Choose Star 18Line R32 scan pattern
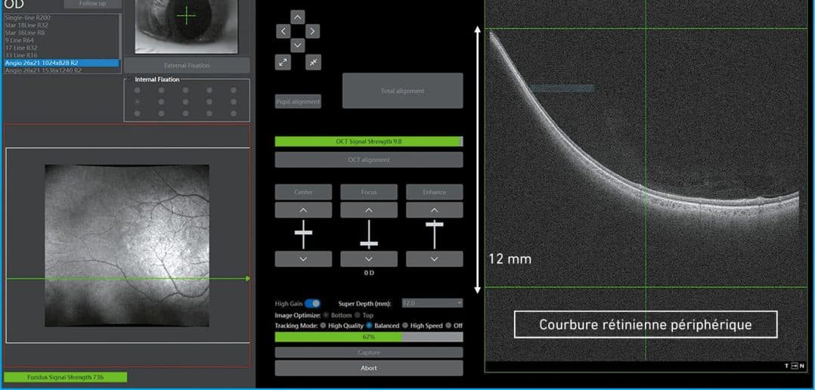Screen dimensions: 815x390 (x=61, y=25)
